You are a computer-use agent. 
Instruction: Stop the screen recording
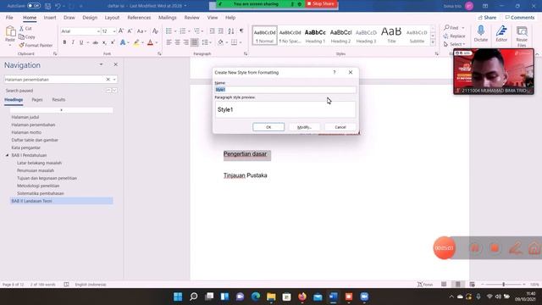495,248
